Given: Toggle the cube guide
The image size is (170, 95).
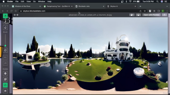Looking at the screenshot, I should click(x=5, y=79).
